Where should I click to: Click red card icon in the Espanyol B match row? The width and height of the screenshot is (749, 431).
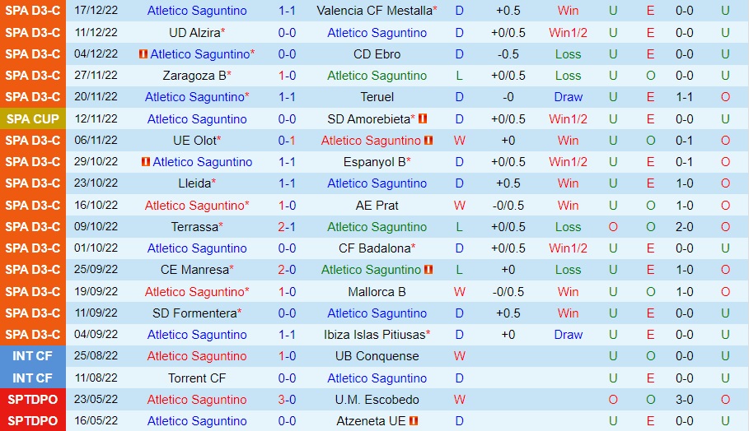(x=145, y=162)
